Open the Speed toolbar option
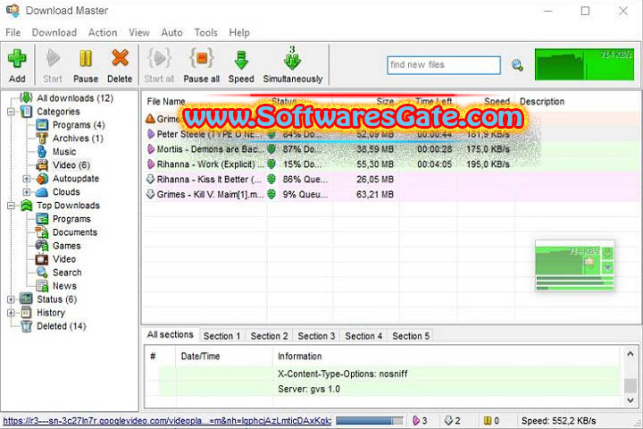 tap(241, 65)
